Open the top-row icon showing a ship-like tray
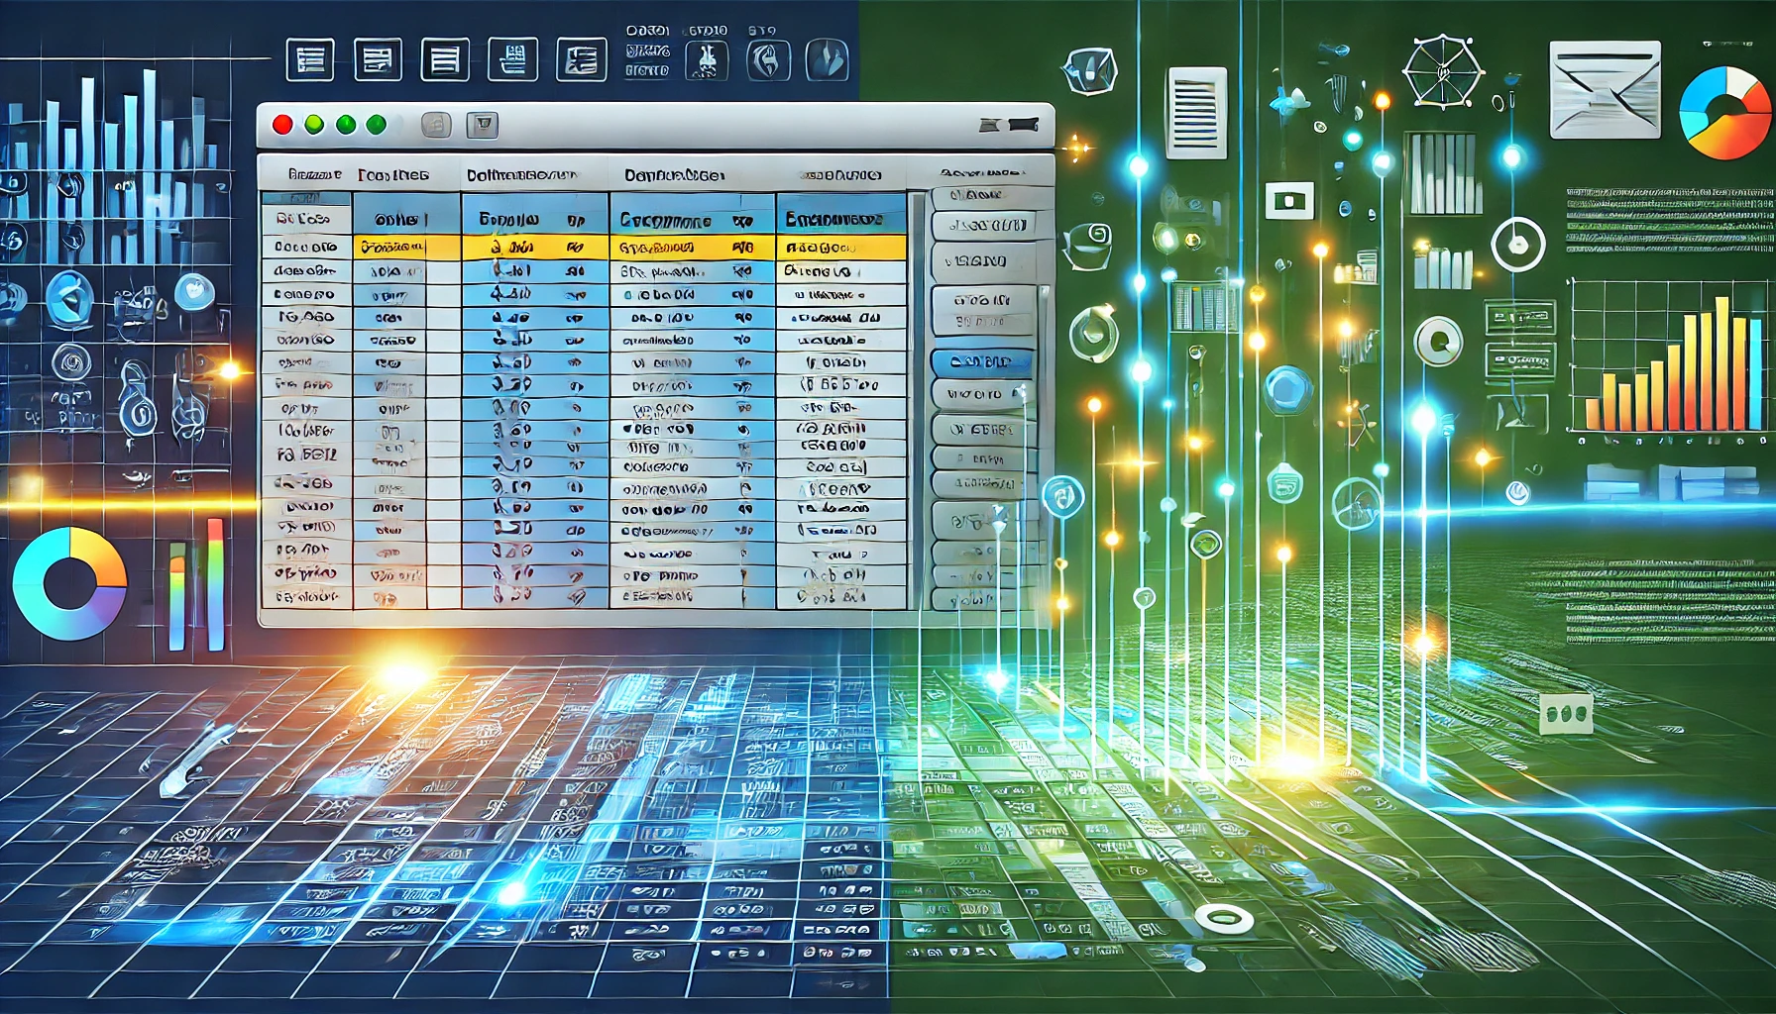The image size is (1776, 1014). (x=512, y=60)
